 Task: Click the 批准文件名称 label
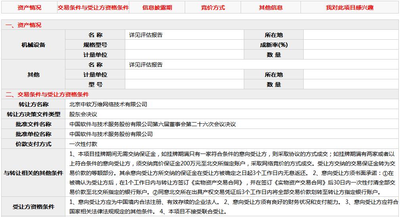pos(33,124)
